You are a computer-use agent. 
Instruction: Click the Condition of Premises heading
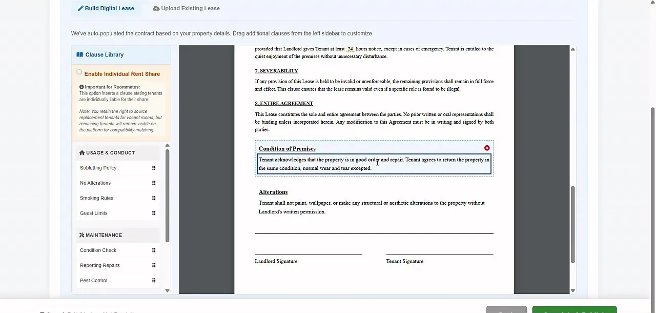[287, 149]
